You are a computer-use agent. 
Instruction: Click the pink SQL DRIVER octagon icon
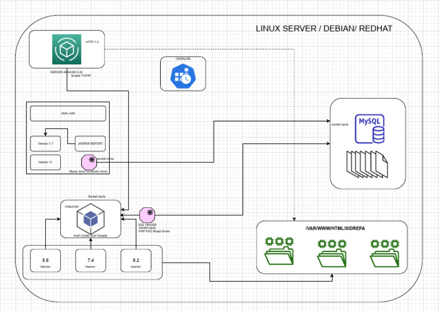[147, 215]
